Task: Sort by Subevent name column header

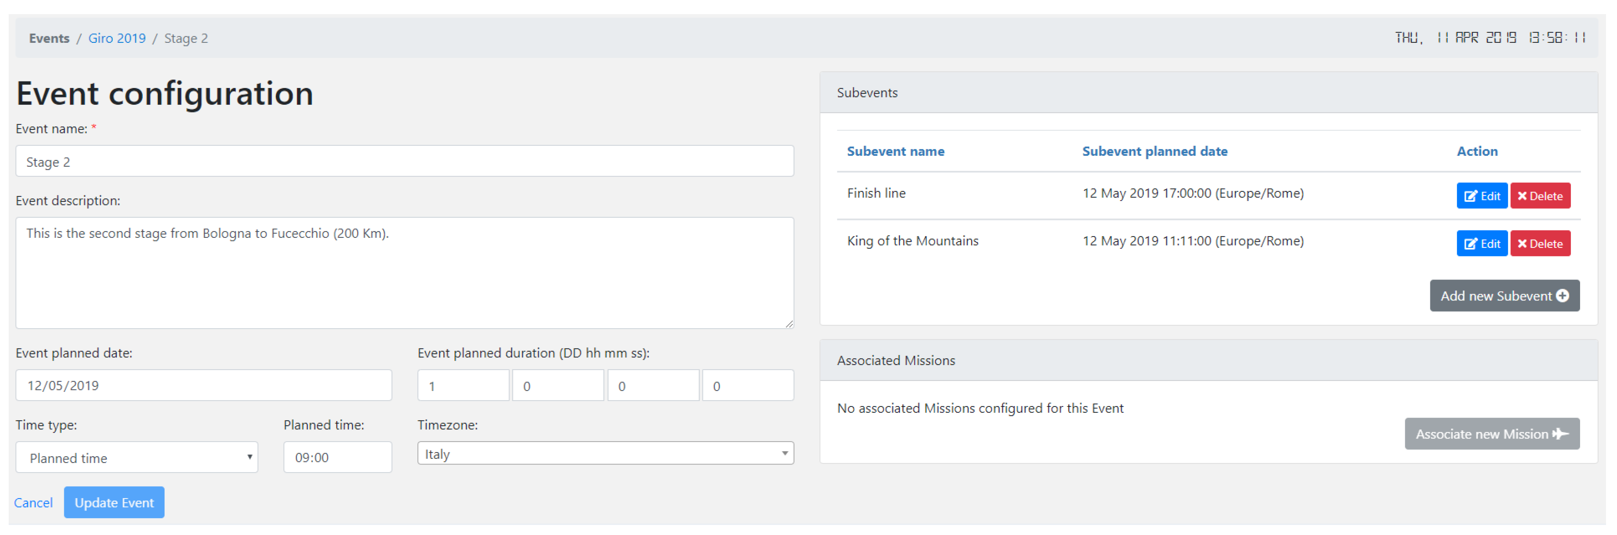Action: (x=895, y=151)
